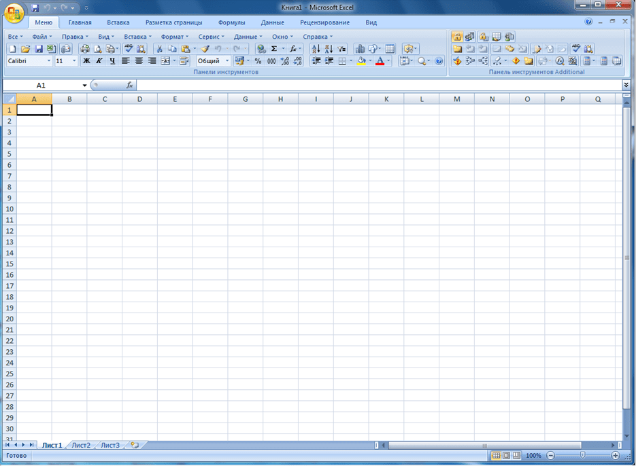Click the Save floppy disk icon
Screen dimensions: 636x466
click(x=39, y=49)
